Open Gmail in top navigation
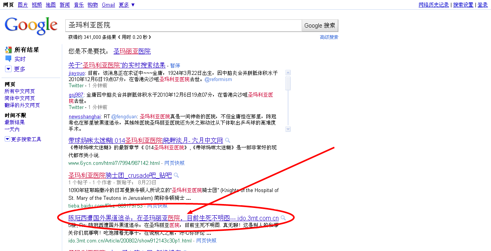Image resolution: width=491 pixels, height=251 pixels. [x=108, y=5]
